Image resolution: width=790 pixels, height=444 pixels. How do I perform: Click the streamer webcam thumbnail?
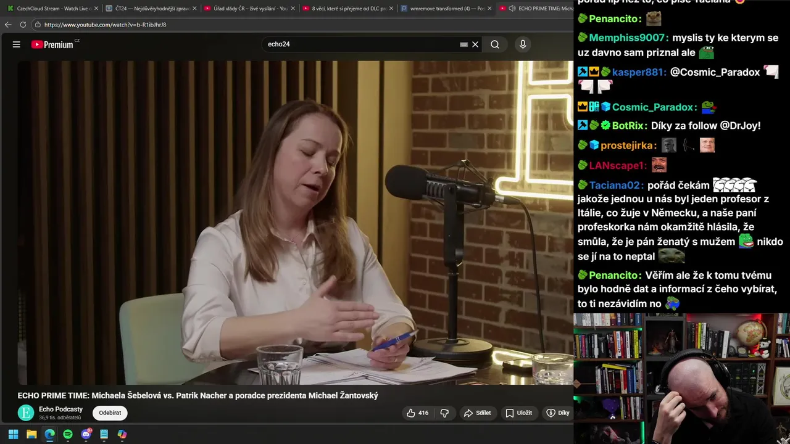[x=681, y=379]
